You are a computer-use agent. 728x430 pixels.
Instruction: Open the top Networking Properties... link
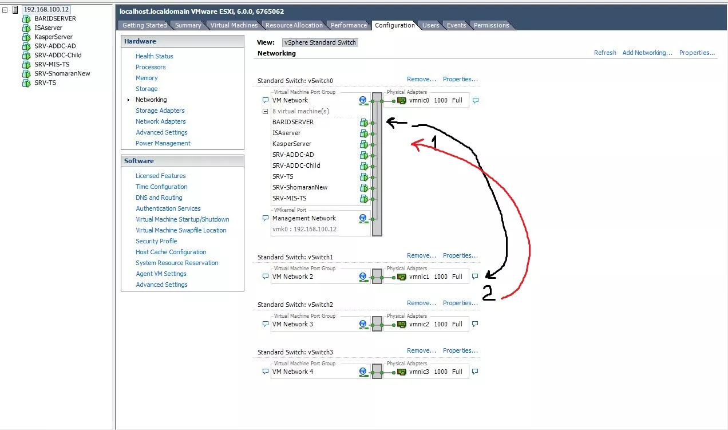click(x=697, y=53)
